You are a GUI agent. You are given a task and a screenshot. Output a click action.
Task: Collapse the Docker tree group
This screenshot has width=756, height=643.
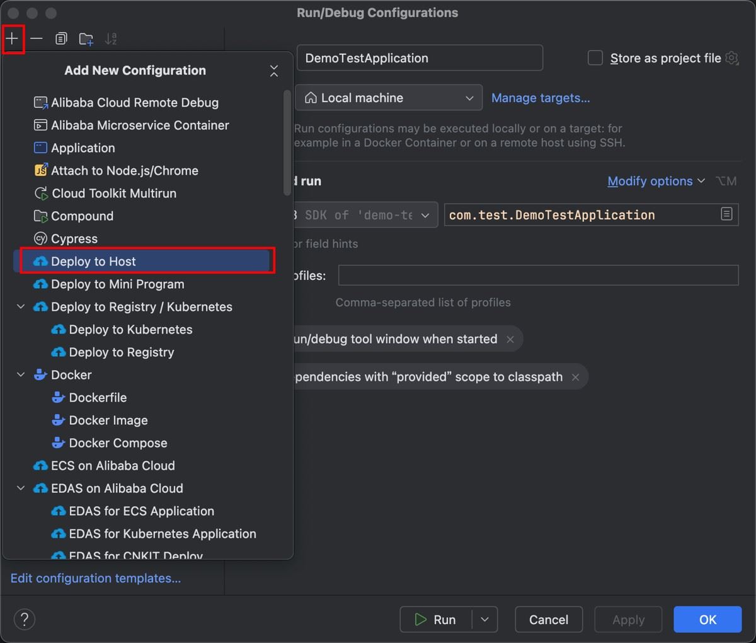21,374
